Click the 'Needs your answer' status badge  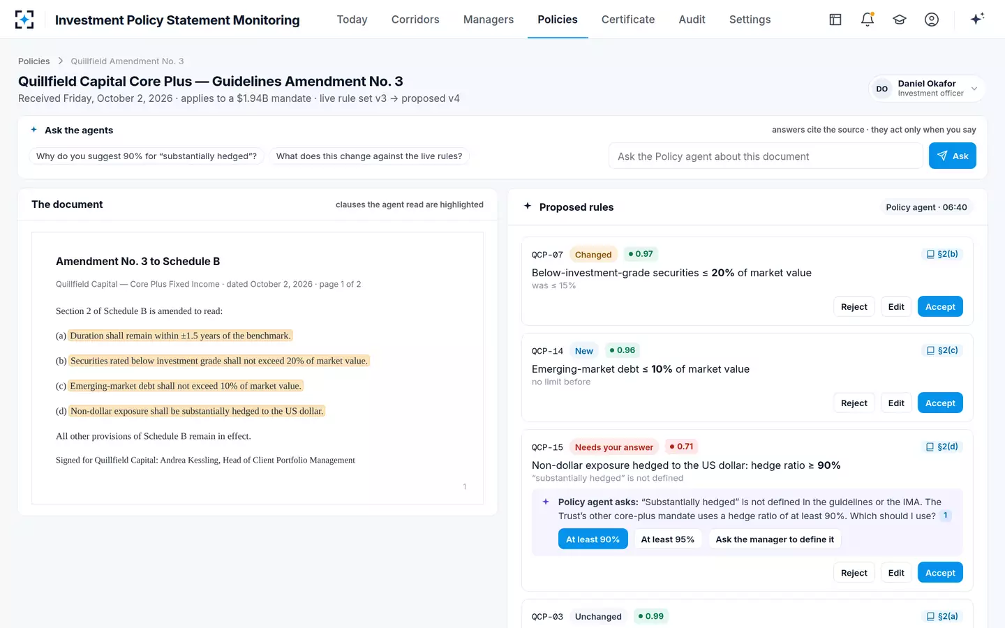[x=614, y=447]
